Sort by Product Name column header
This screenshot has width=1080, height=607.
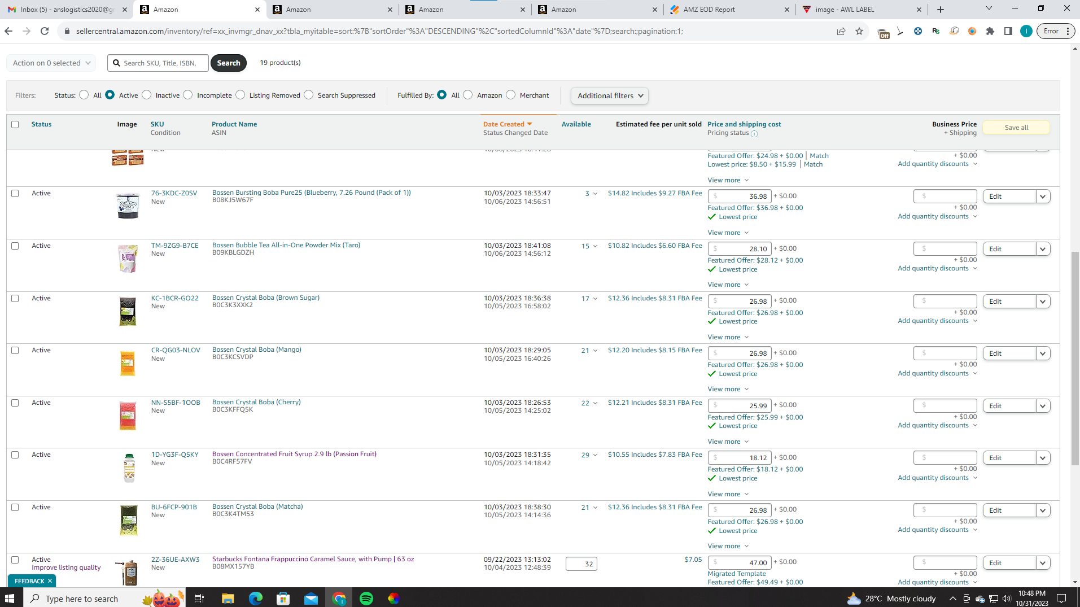click(234, 124)
